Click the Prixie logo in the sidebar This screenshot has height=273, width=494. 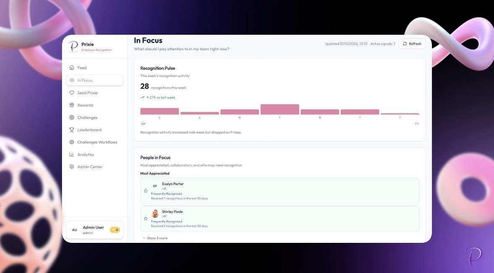pos(74,46)
